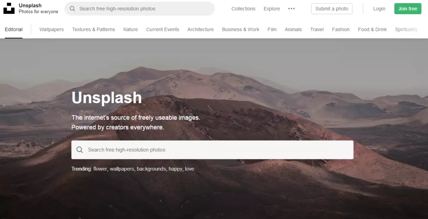Click the trending term happy
This screenshot has width=428, height=219.
(175, 169)
